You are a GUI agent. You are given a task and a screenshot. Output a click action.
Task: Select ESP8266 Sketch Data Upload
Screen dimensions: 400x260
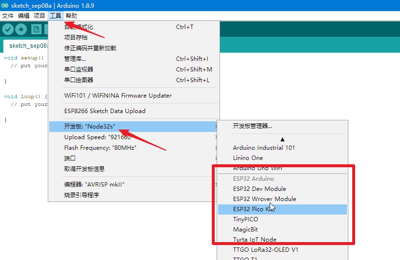tap(134, 111)
